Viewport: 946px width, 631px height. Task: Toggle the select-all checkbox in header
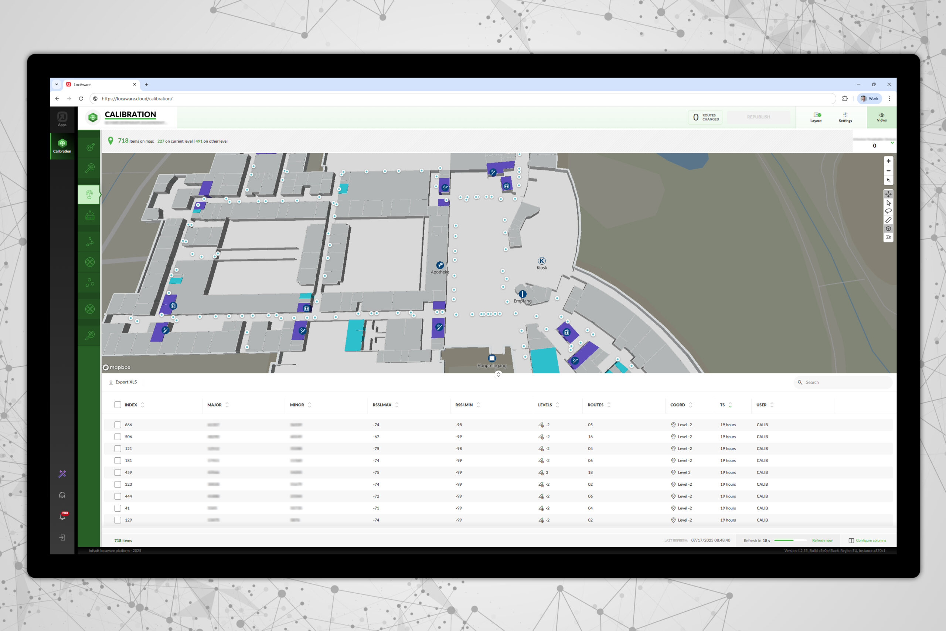[118, 405]
